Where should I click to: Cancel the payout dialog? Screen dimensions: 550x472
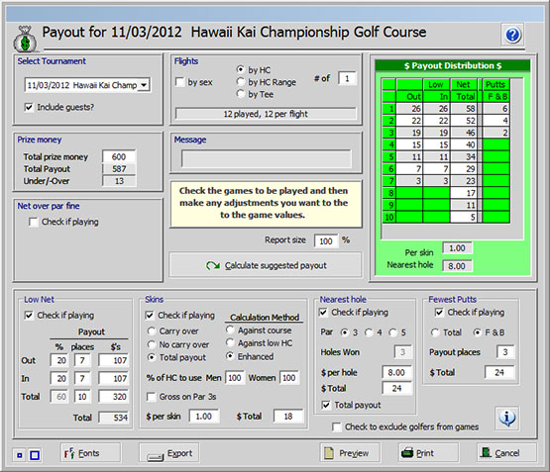click(506, 453)
